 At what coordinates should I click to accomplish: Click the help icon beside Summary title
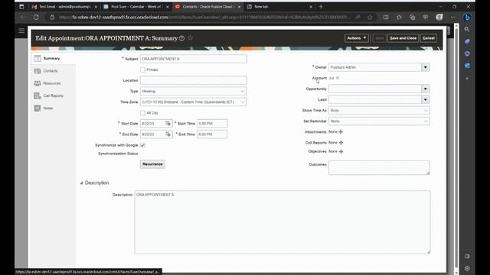pos(182,38)
